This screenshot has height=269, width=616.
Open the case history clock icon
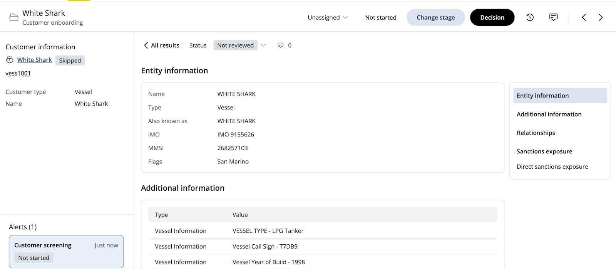coord(530,17)
